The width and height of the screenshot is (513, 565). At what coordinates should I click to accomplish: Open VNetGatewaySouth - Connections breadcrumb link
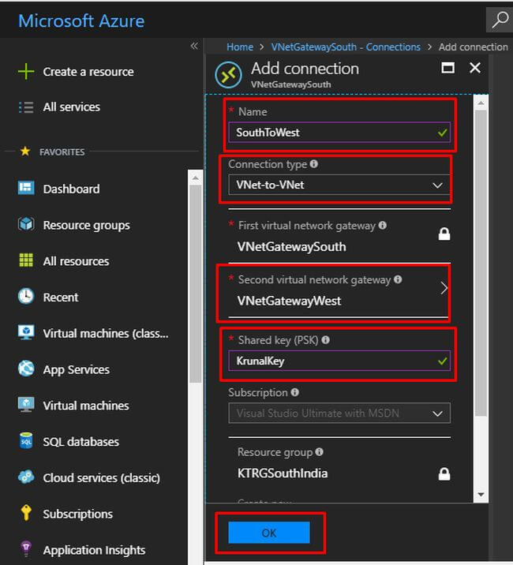pos(346,47)
